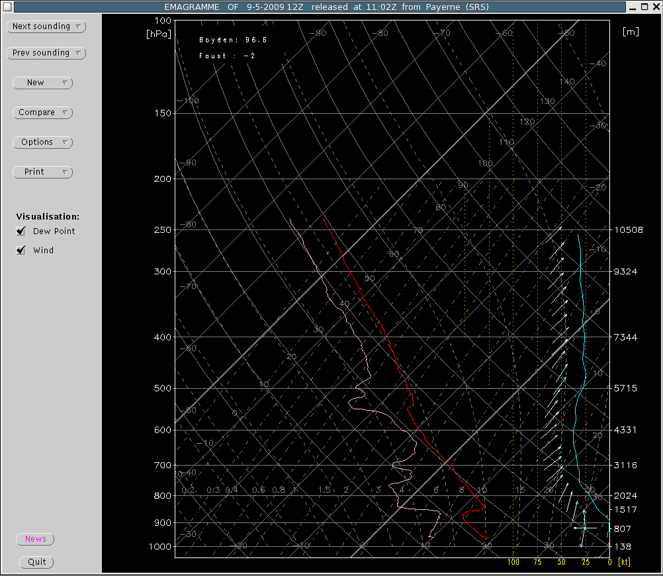Open the window menu icon in title bar
The width and height of the screenshot is (663, 576).
pyautogui.click(x=7, y=7)
